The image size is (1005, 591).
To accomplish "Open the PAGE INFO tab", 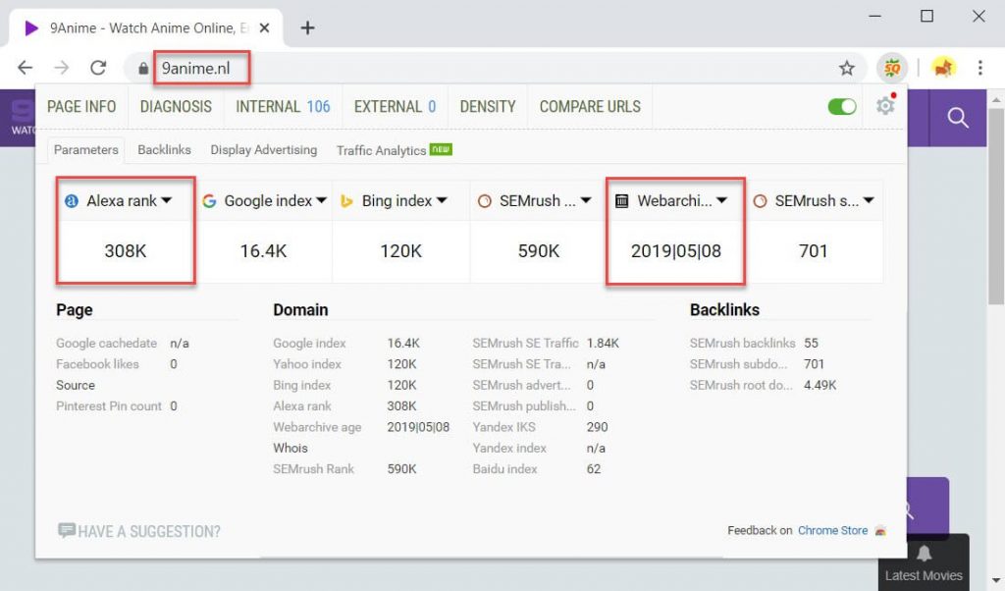I will click(81, 106).
